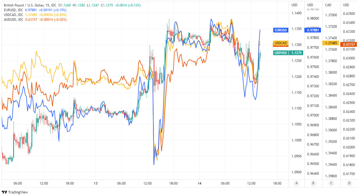Image resolution: width=358 pixels, height=196 pixels.
Task: Click the orange 0.63157 AUDUSD value tag
Action: coord(348,44)
